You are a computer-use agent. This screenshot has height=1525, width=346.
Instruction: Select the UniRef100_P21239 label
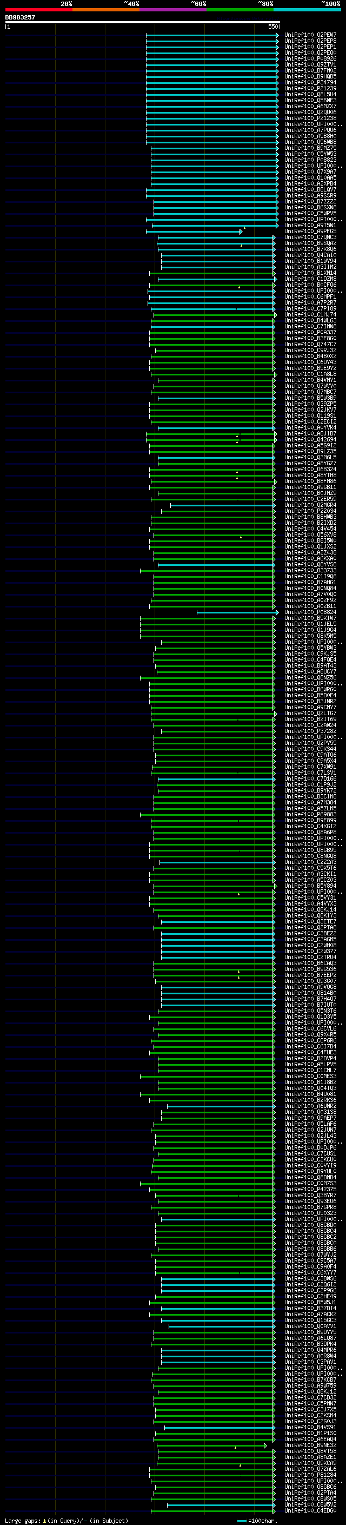tap(310, 88)
